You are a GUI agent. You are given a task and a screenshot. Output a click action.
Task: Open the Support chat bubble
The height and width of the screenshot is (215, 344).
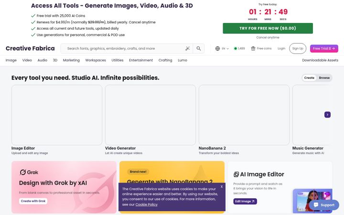pos(324,205)
